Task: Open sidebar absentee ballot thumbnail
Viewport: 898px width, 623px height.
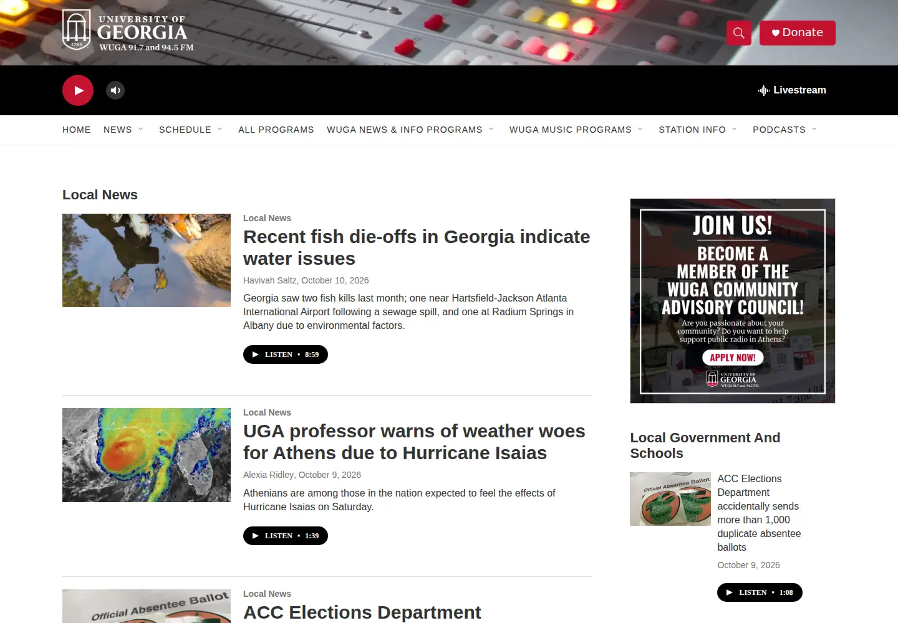Action: (x=670, y=499)
